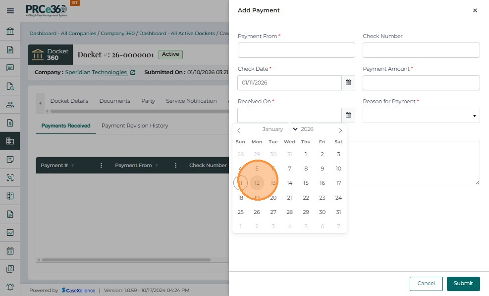Go to next month in calendar
This screenshot has height=296, width=489.
[340, 130]
